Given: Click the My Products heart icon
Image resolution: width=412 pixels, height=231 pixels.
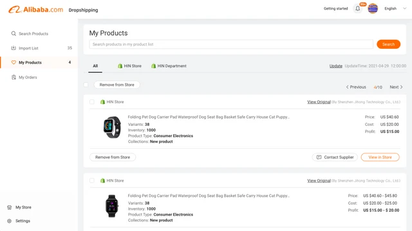Looking at the screenshot, I should click(14, 62).
